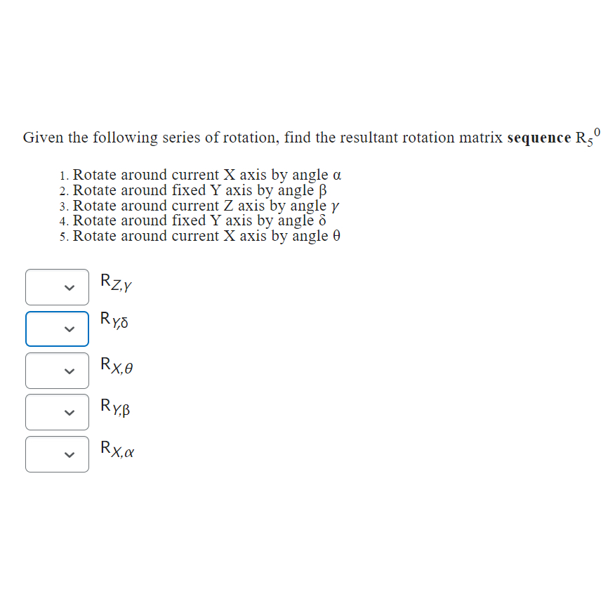
Task: Open the dropdown next to R_Z,γ
Action: (57, 286)
